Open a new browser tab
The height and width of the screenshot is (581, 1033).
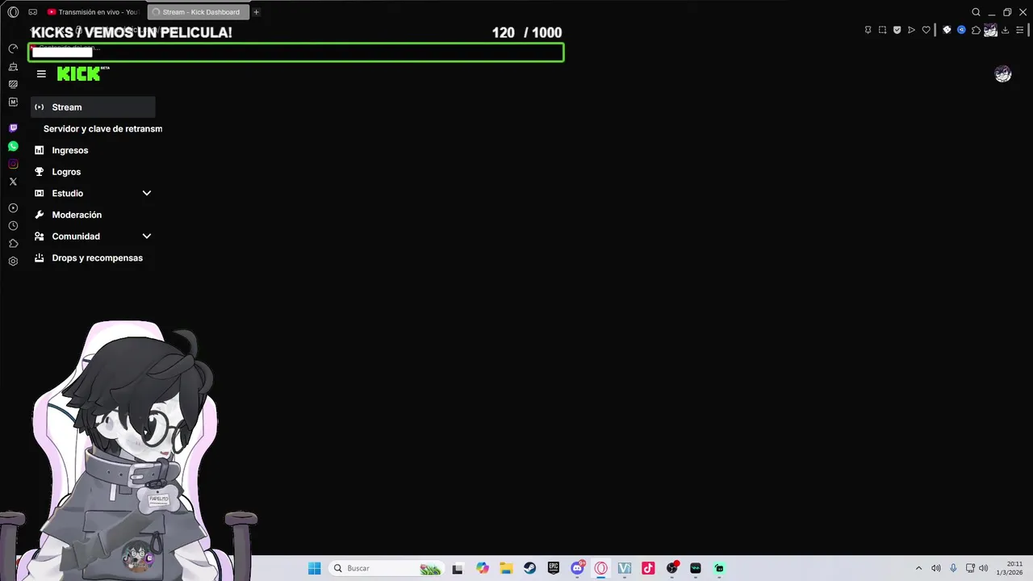pos(257,12)
